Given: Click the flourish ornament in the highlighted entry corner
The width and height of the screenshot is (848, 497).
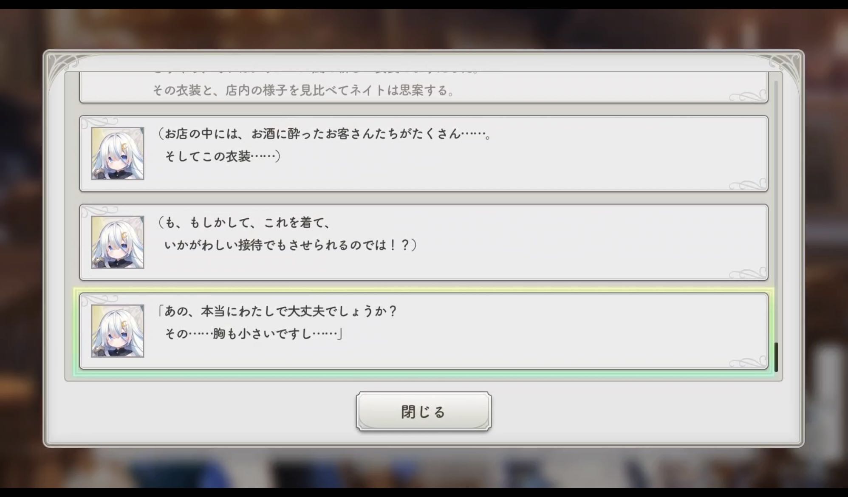Looking at the screenshot, I should click(748, 362).
